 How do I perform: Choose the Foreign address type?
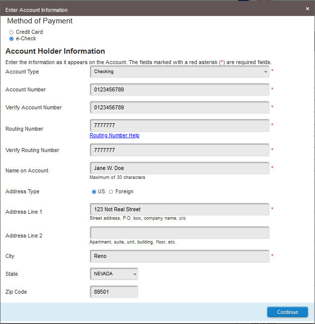click(111, 192)
